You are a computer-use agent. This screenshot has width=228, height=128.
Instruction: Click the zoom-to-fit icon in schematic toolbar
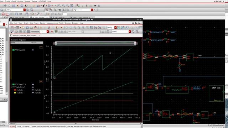pos(72,6)
